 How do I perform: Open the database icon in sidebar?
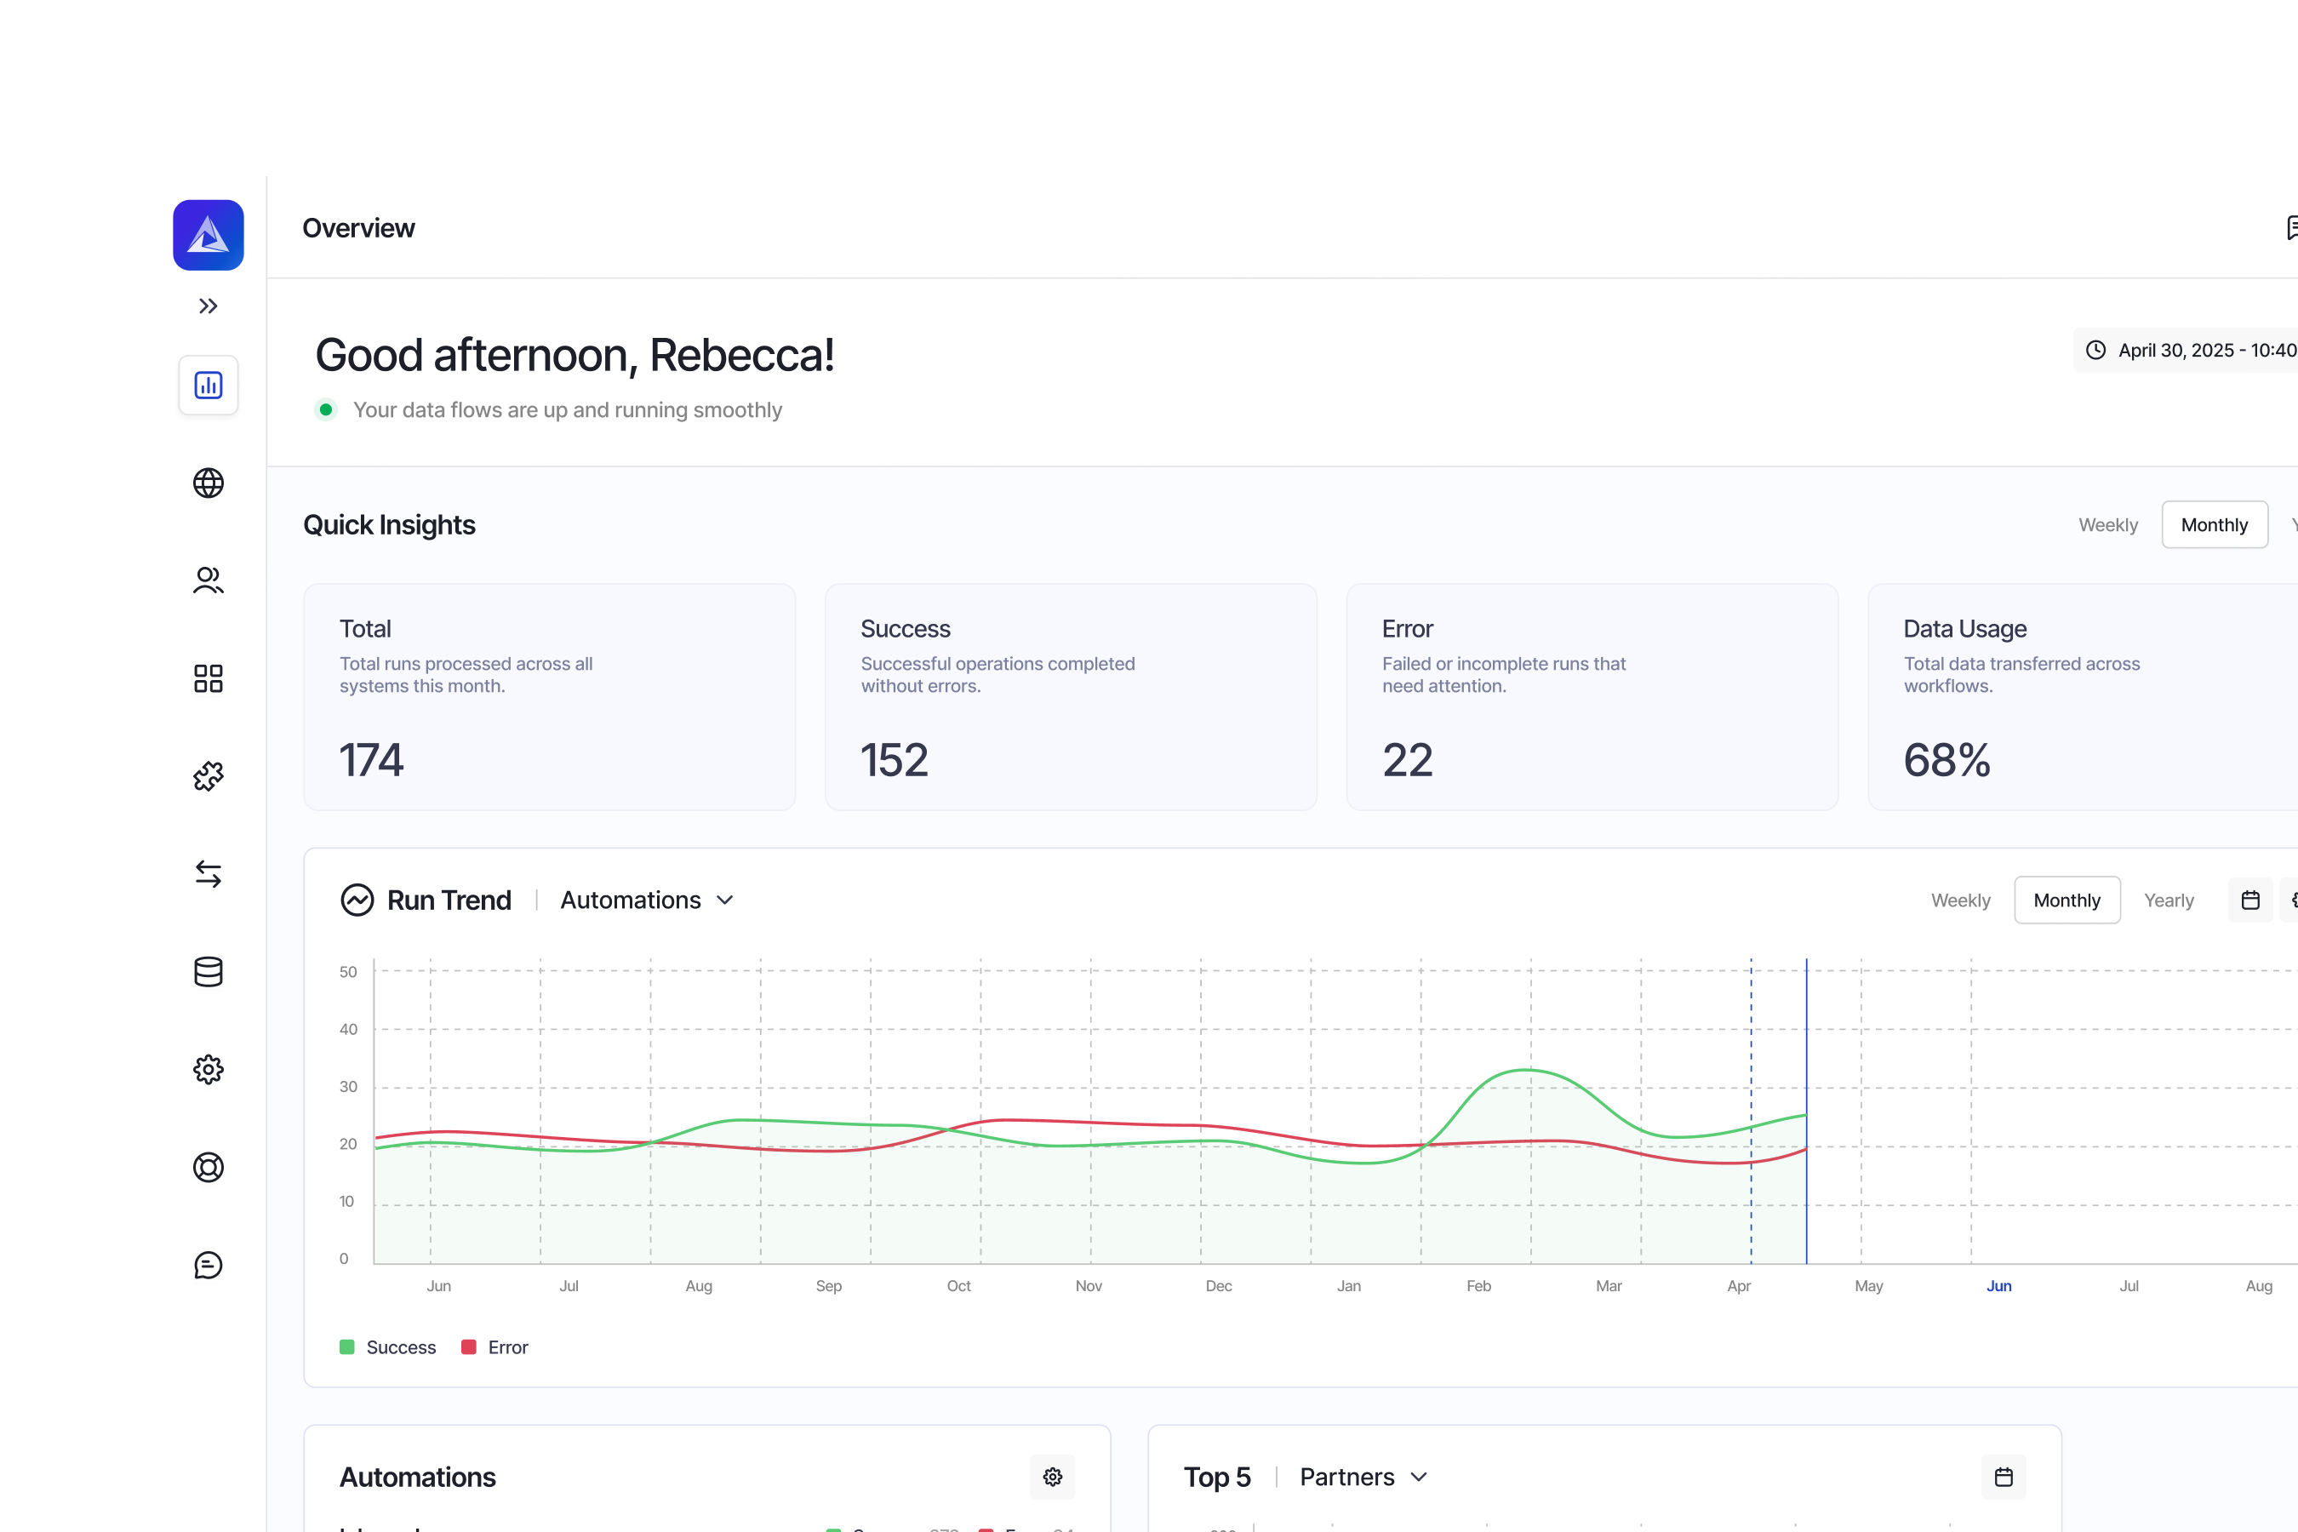click(x=209, y=971)
